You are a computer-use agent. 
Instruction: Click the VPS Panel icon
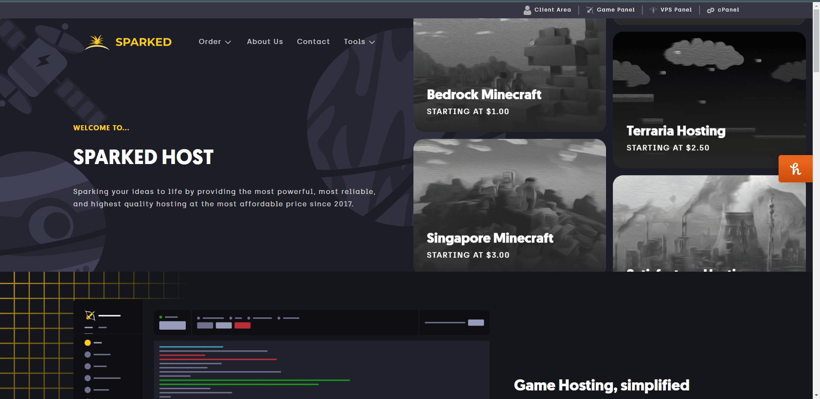coord(653,10)
